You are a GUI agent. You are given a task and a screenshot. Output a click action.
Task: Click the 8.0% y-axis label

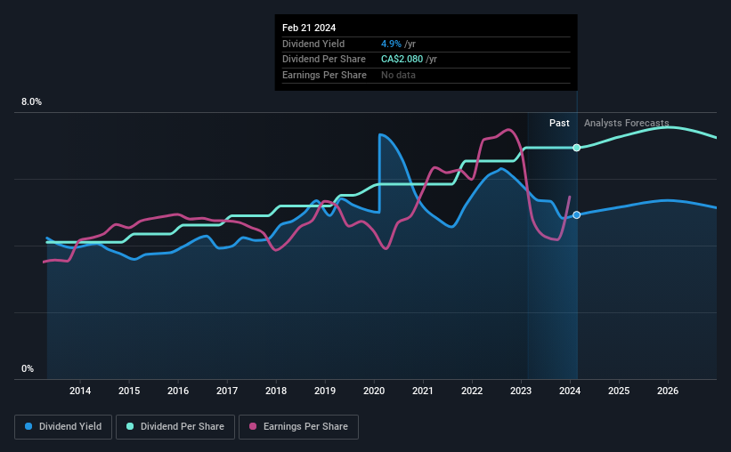pos(31,102)
